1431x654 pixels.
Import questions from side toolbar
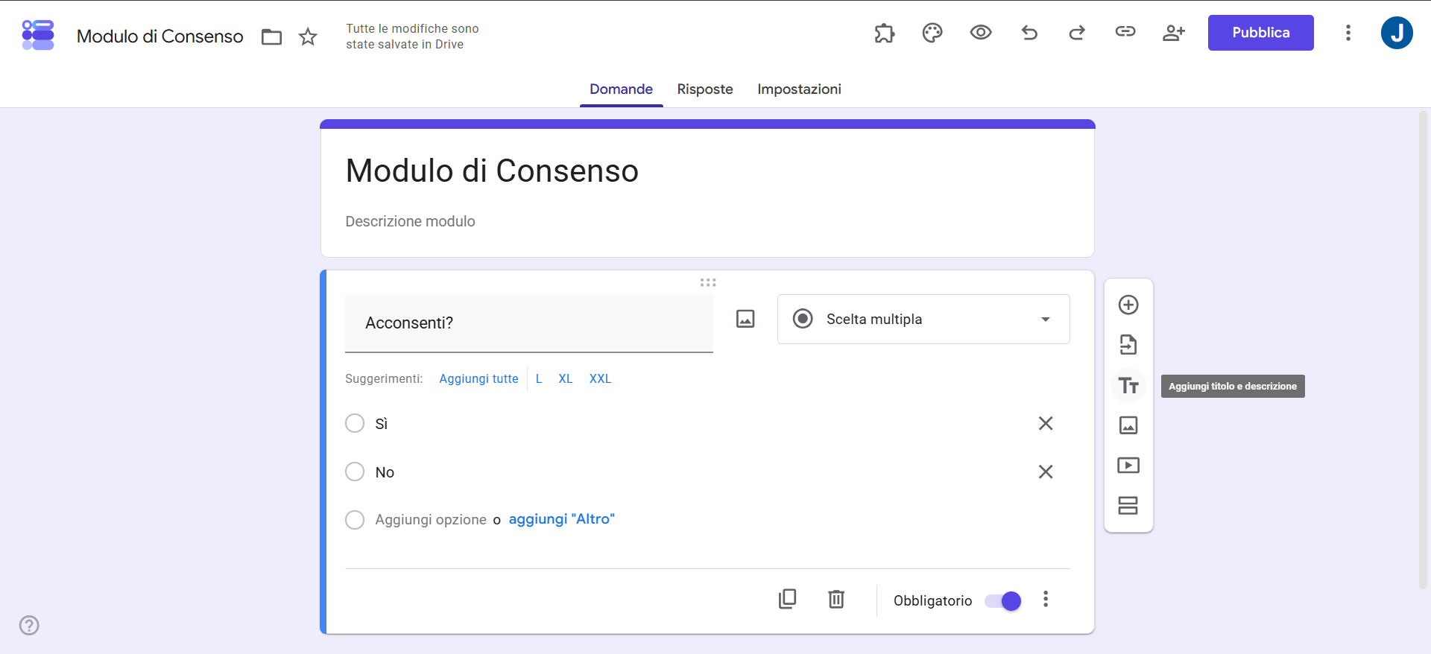click(x=1128, y=345)
